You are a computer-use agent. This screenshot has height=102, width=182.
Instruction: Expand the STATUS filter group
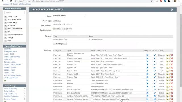point(5,38)
